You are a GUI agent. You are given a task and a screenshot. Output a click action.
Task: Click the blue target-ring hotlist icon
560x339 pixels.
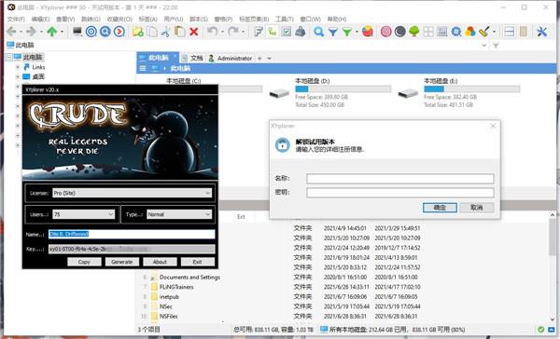[x=91, y=32]
